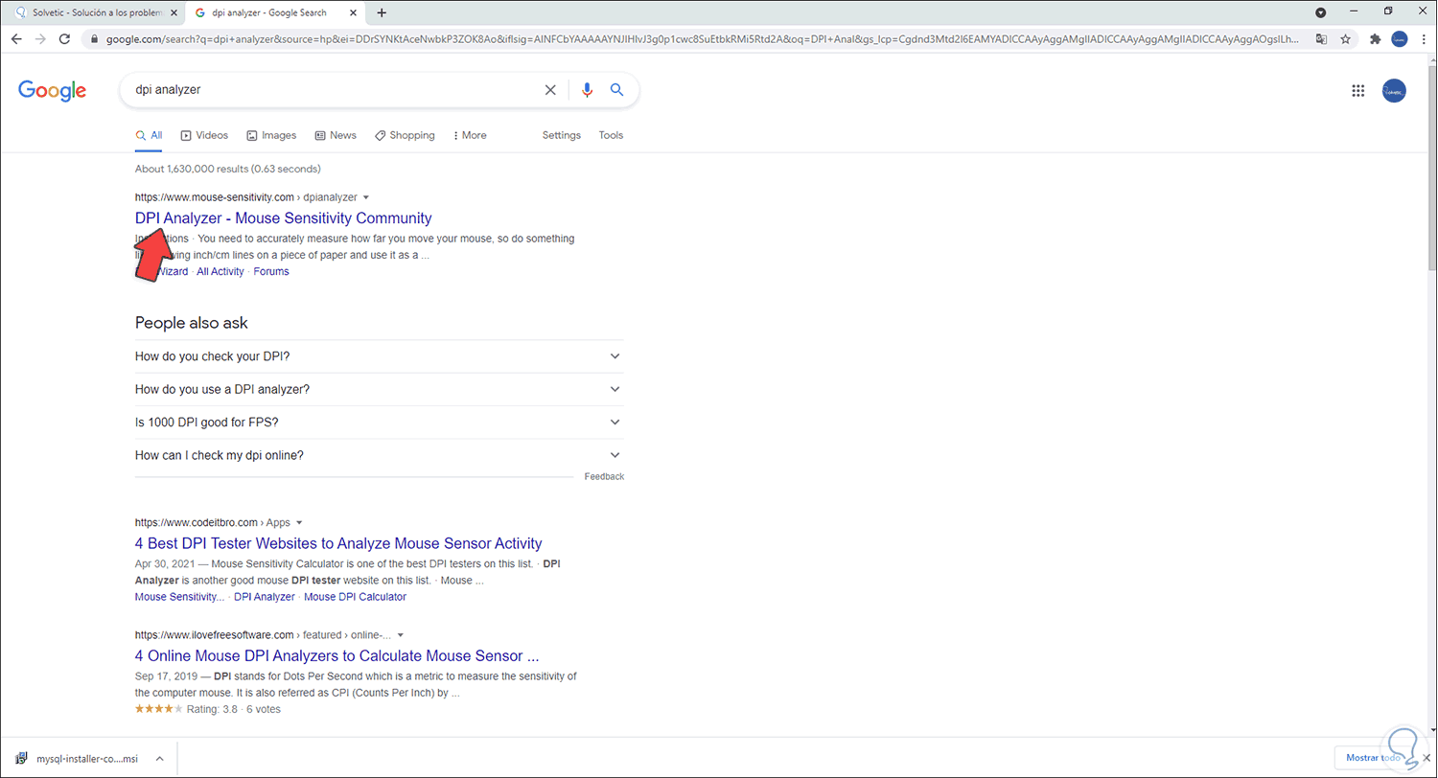
Task: Switch to Shopping results
Action: tap(405, 135)
